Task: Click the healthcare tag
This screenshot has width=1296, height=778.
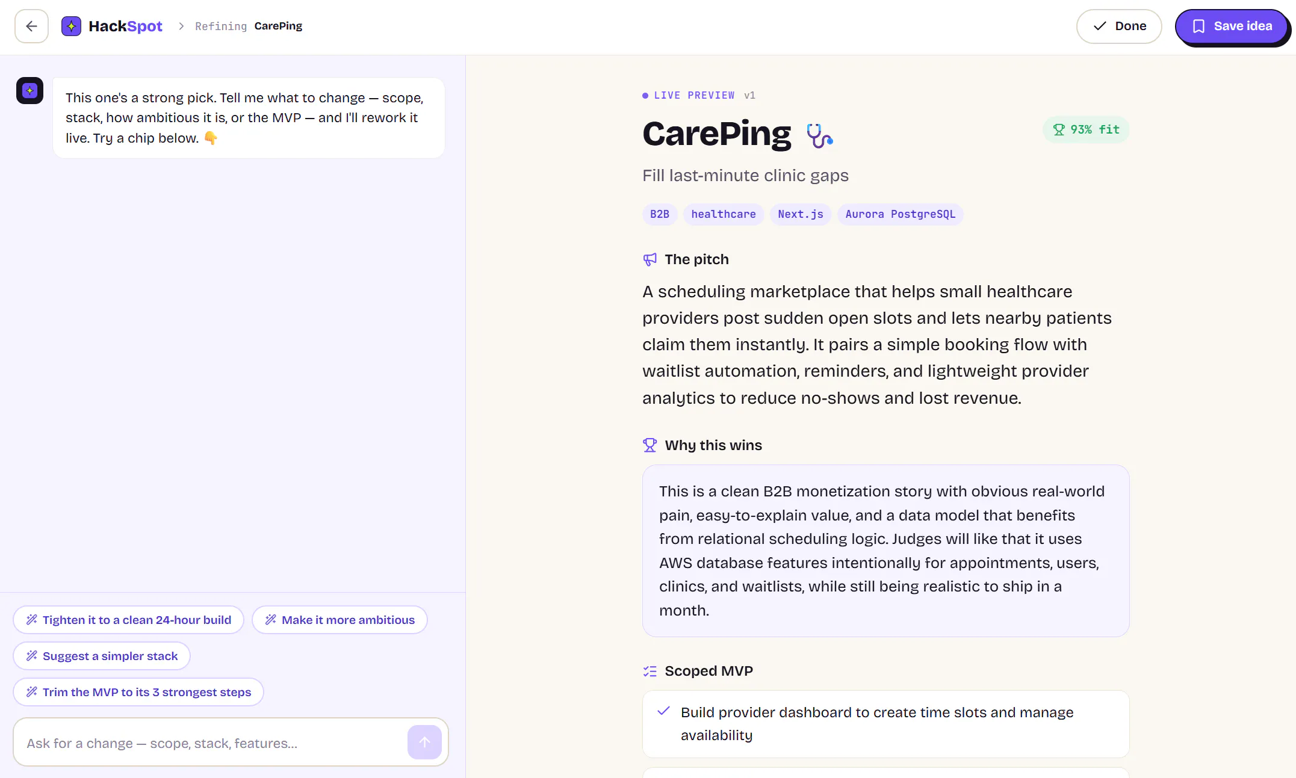Action: click(724, 214)
